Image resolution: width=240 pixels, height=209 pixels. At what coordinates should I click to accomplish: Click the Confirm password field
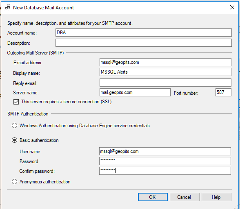pos(165,171)
